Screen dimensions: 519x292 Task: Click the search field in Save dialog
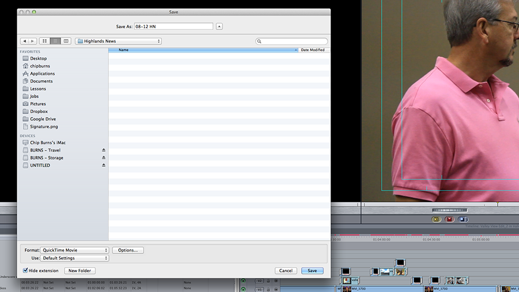[x=292, y=42]
